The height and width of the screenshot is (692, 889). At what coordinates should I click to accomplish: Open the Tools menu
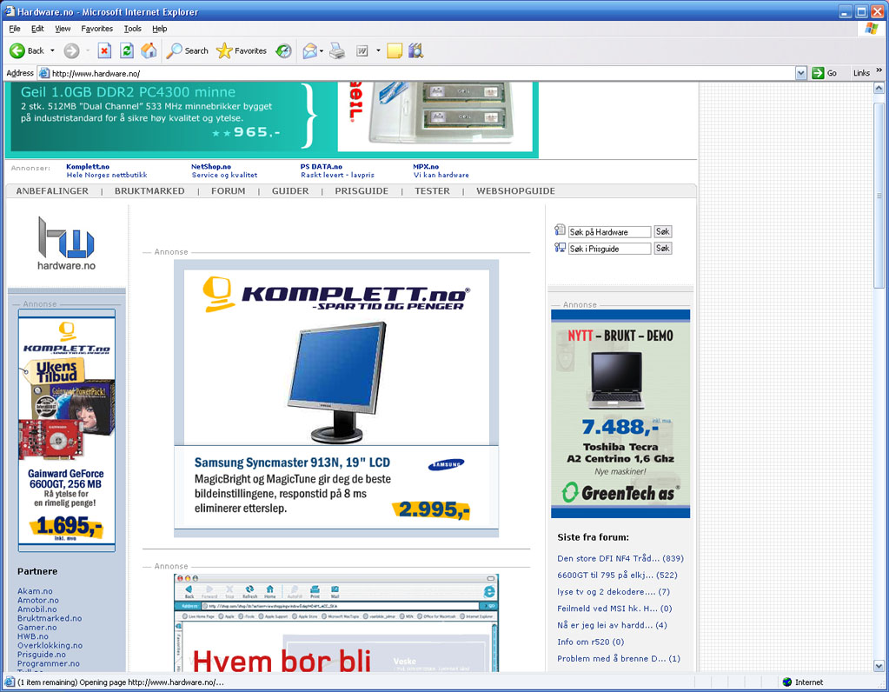pos(133,29)
